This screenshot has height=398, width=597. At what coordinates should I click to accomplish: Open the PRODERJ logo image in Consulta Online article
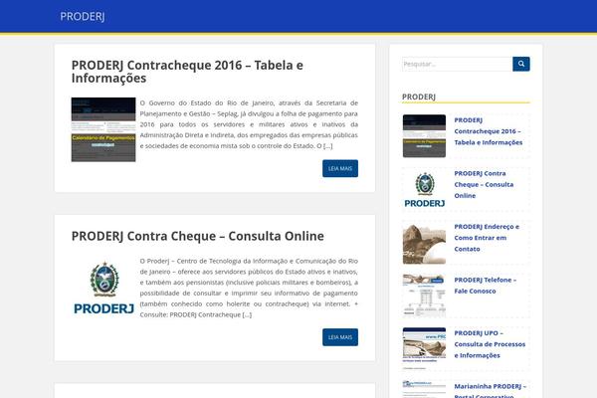click(103, 288)
